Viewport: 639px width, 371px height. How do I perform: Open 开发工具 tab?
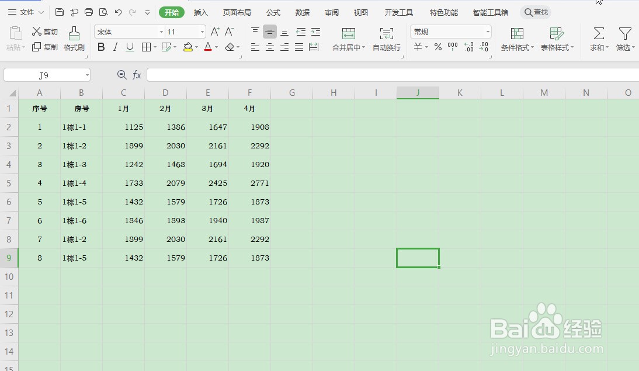point(399,13)
